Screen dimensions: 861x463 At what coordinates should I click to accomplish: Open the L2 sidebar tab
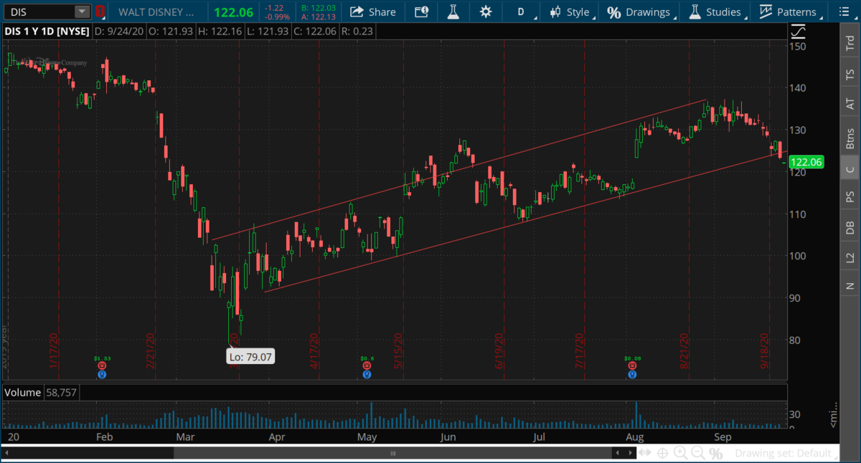click(x=850, y=257)
